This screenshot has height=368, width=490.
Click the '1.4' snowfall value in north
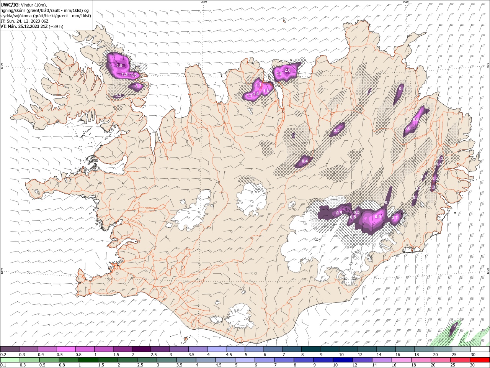point(256,94)
